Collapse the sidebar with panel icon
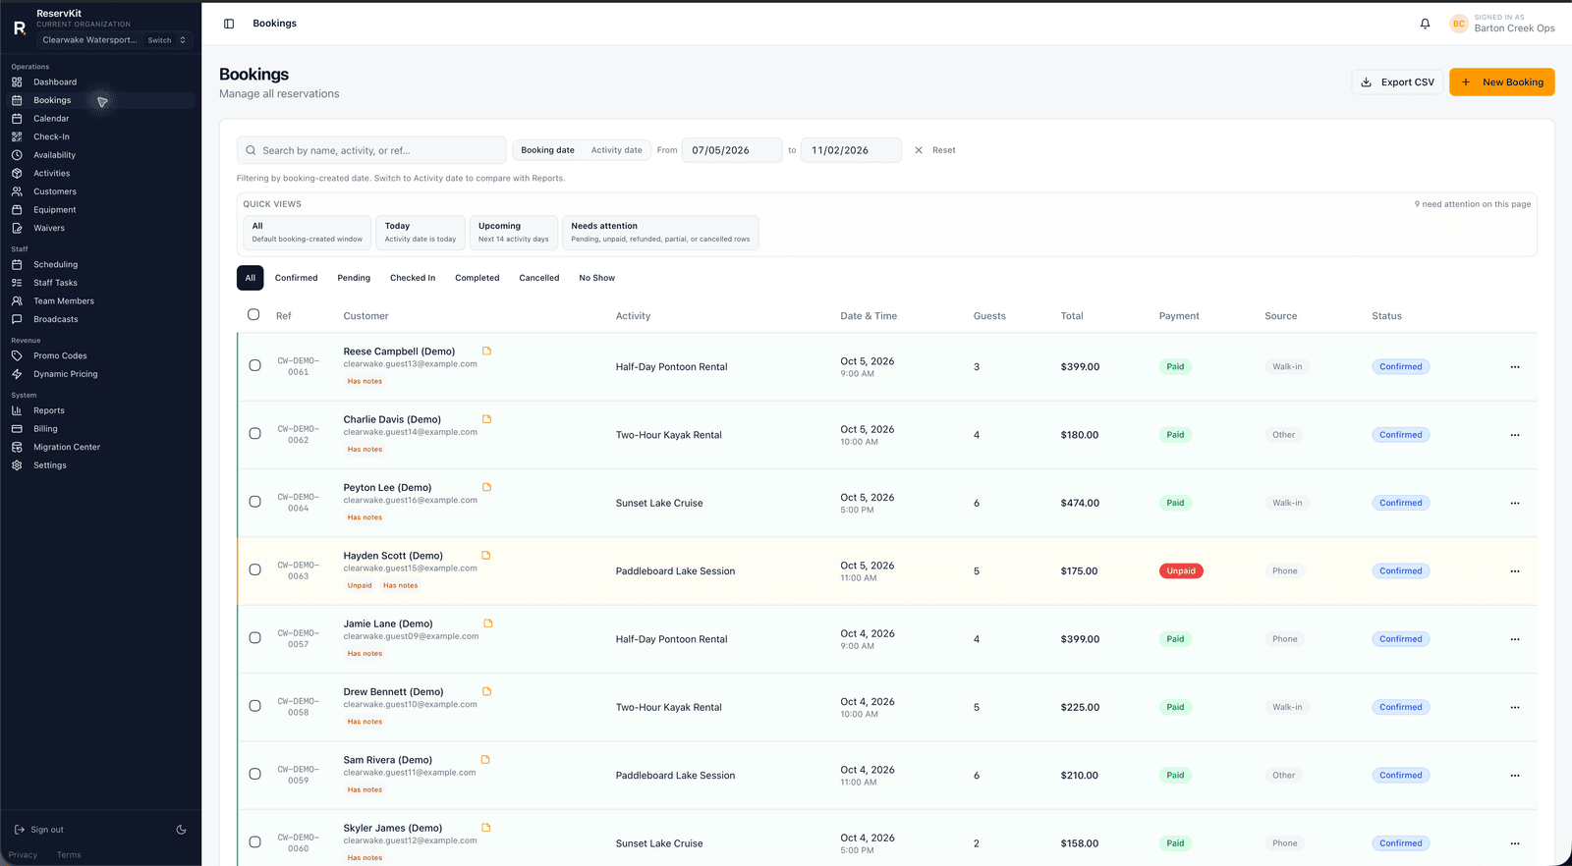 click(229, 24)
